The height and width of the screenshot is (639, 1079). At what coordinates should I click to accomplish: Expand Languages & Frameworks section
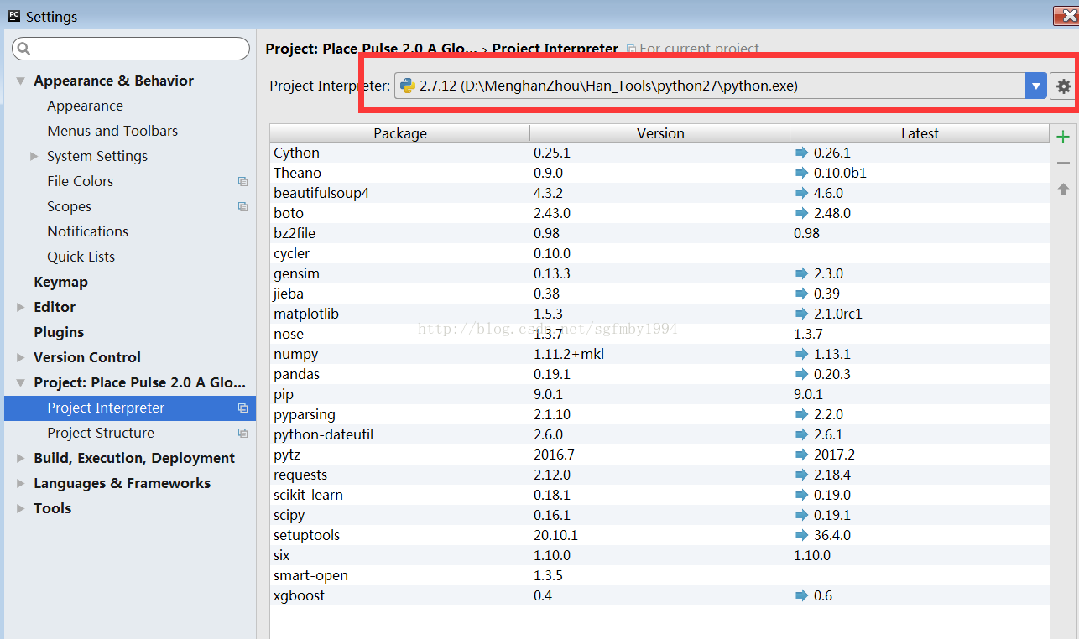click(20, 483)
